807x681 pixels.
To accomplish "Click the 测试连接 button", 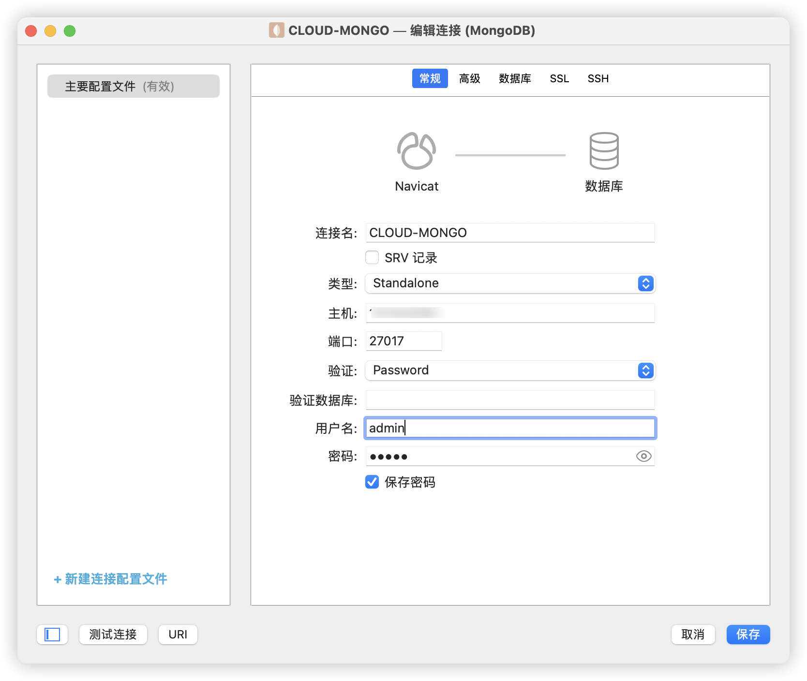I will pos(113,635).
